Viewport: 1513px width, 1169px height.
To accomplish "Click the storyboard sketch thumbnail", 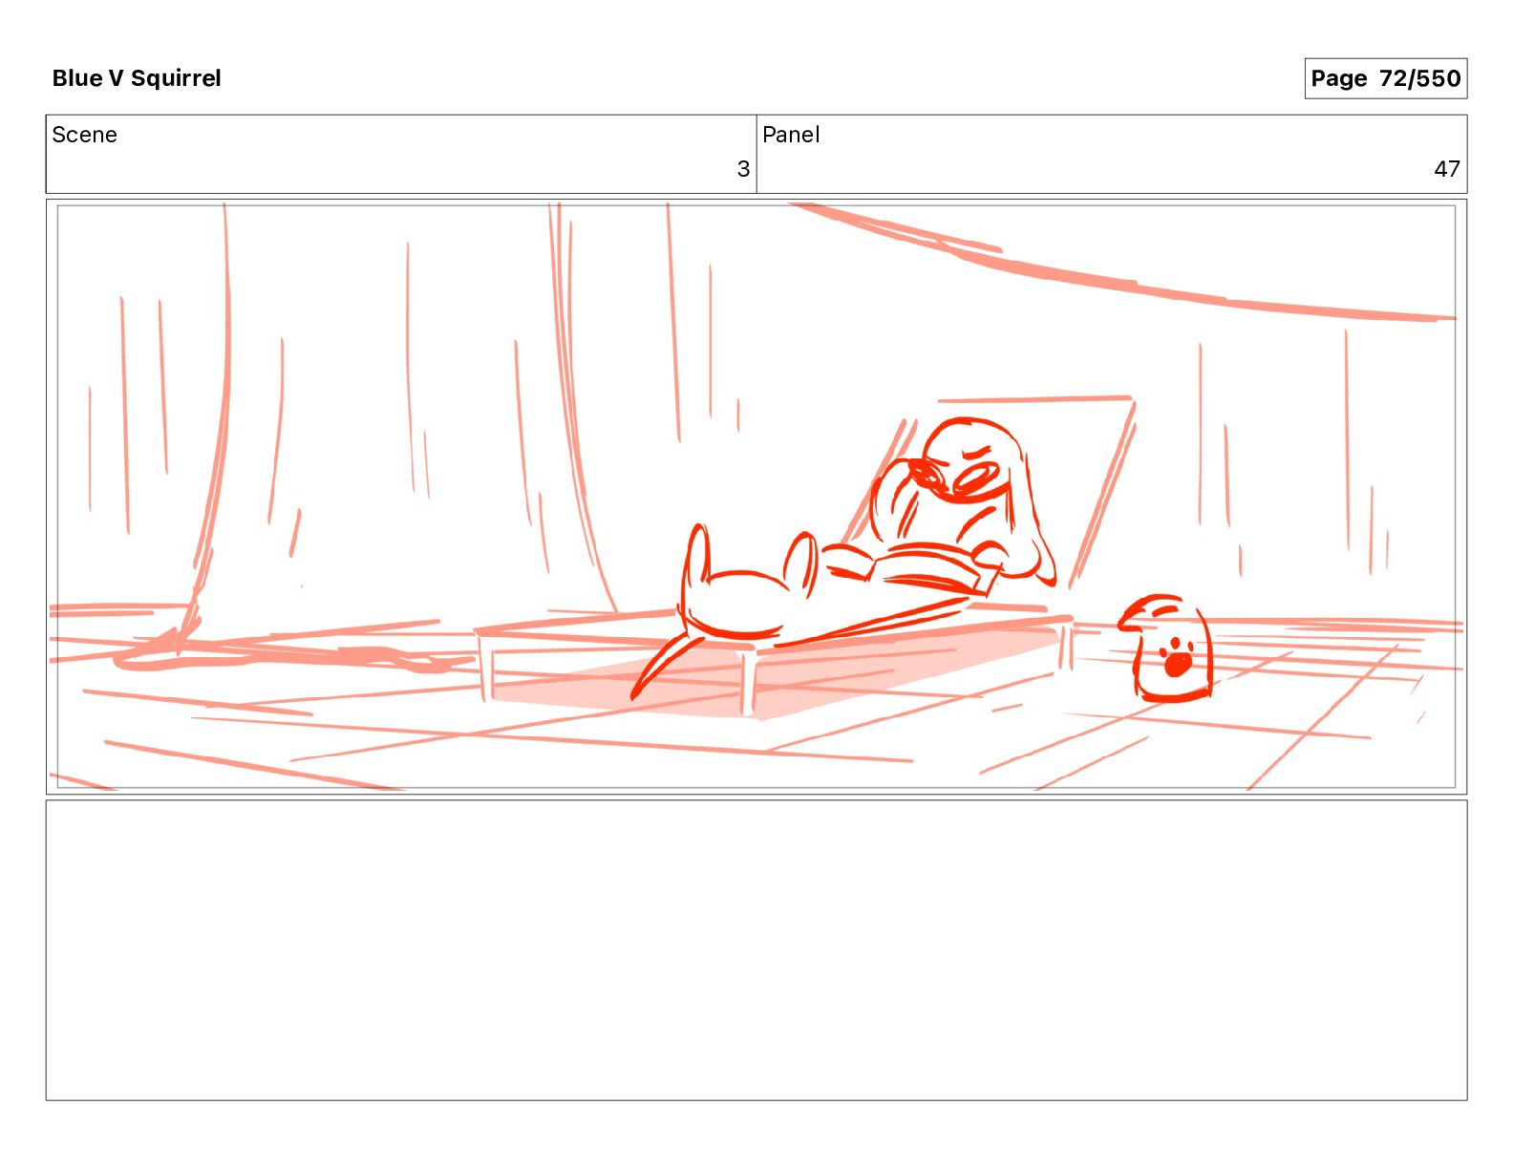I will click(x=756, y=497).
